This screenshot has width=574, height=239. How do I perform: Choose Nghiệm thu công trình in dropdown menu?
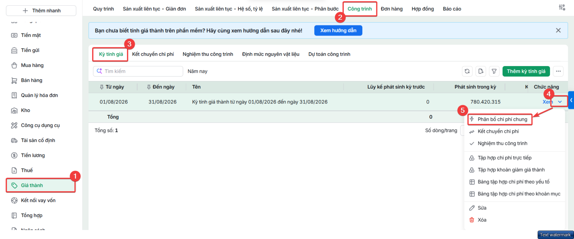point(502,144)
